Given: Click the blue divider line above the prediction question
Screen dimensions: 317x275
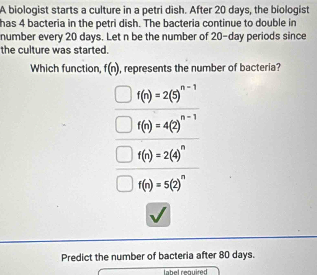Looking at the screenshot, I should [x=158, y=239].
